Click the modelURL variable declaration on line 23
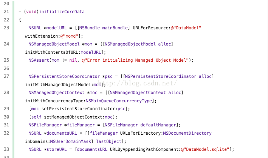This screenshot has width=268, height=158. tap(56, 28)
